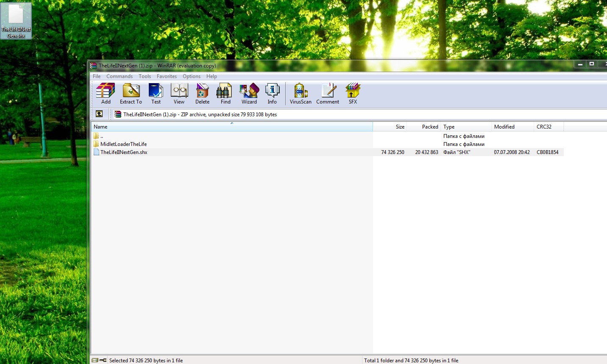
Task: Select TheLifeIINextGen.shx in the archive list
Action: point(120,152)
